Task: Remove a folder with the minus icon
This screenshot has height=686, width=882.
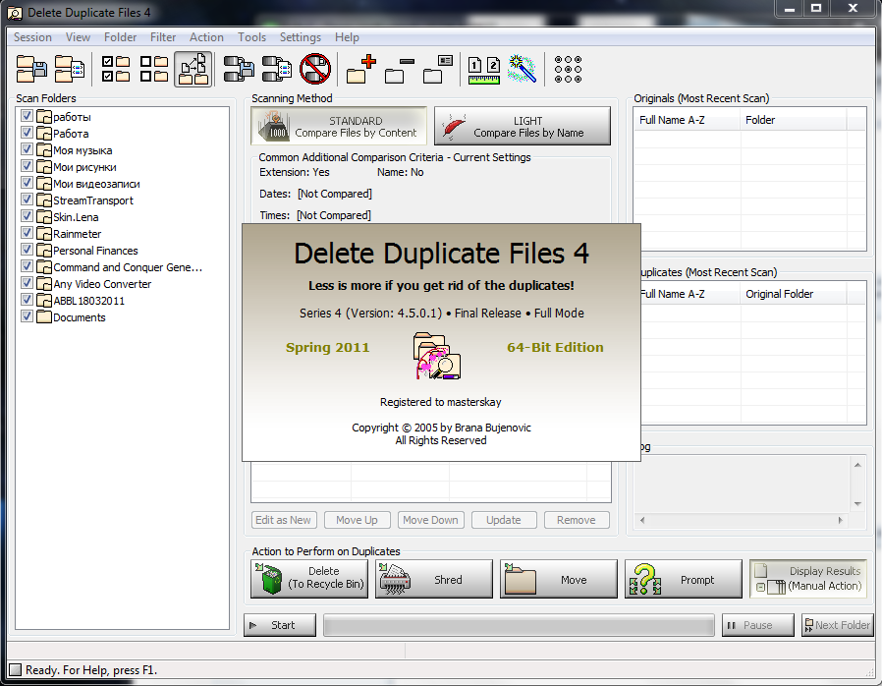Action: (400, 70)
